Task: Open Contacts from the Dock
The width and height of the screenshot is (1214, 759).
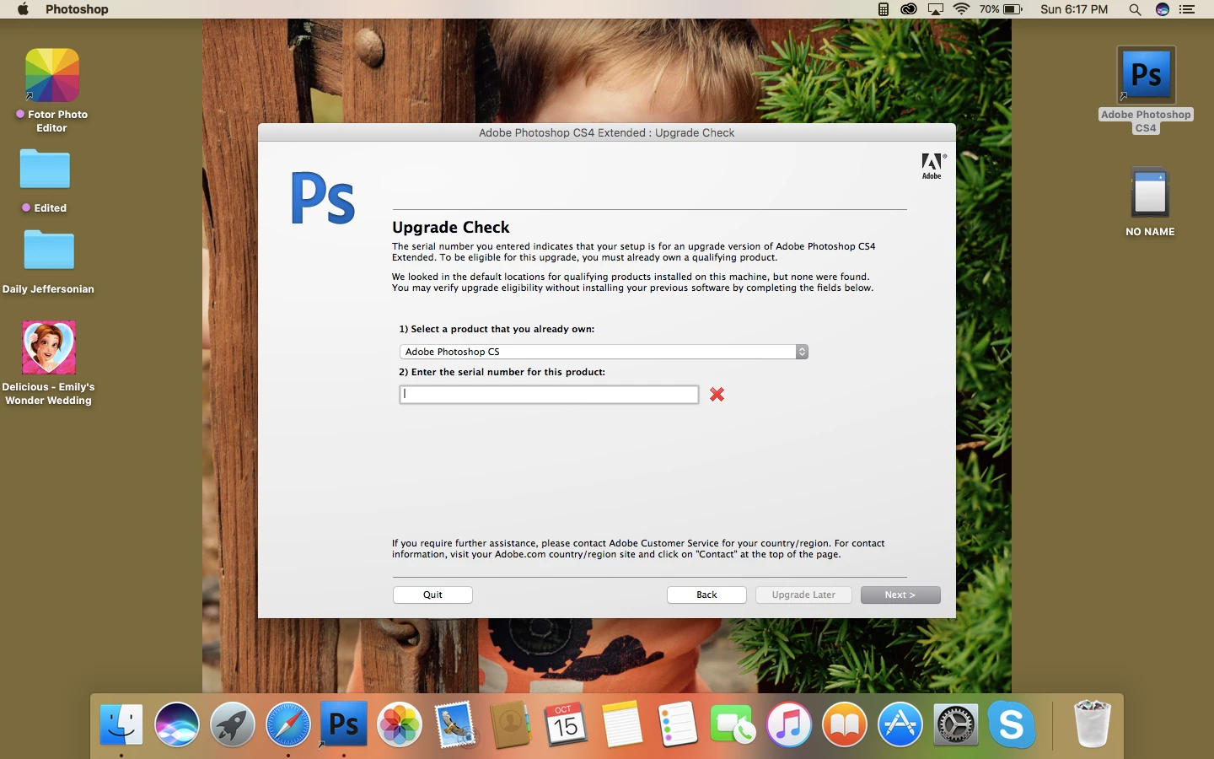Action: tap(510, 724)
